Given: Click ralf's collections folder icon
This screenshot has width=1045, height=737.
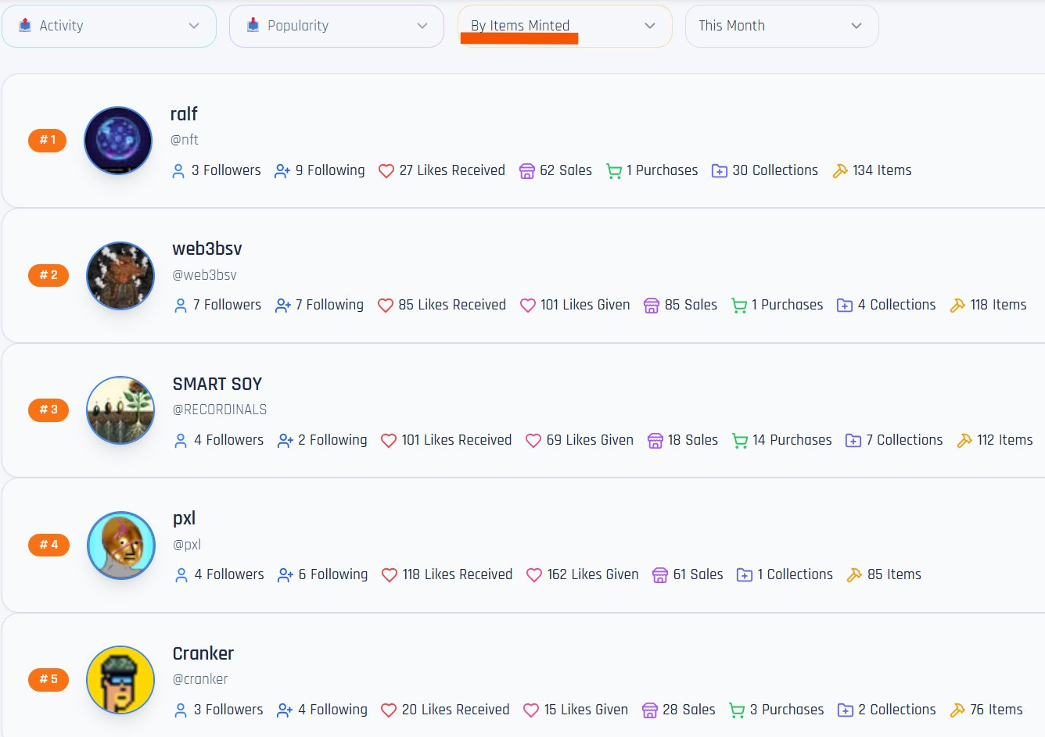Looking at the screenshot, I should tap(720, 170).
